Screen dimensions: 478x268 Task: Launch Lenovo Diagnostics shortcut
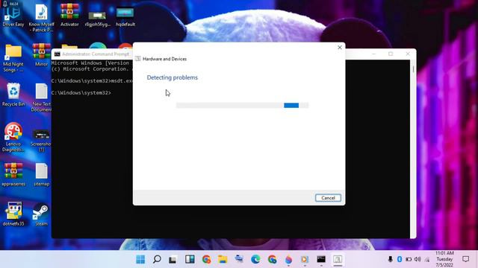(x=13, y=137)
